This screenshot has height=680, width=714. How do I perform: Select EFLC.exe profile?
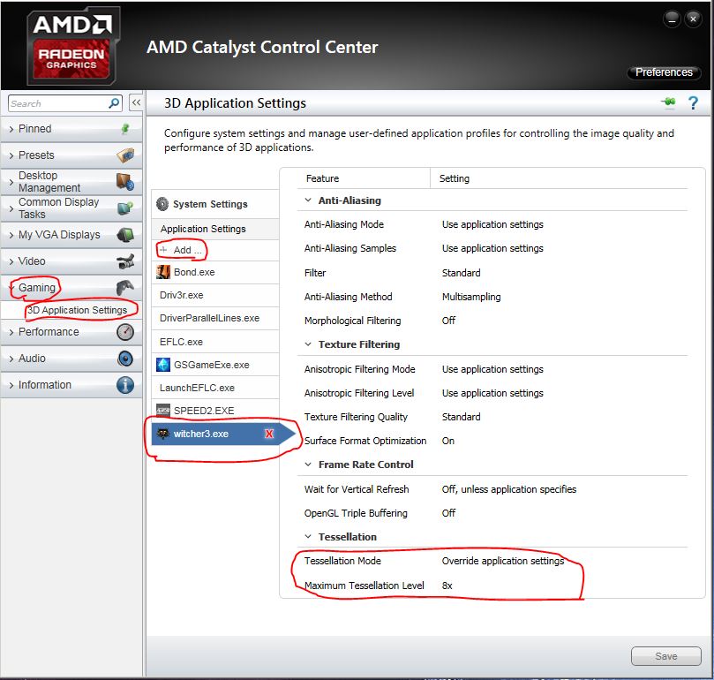tap(215, 342)
